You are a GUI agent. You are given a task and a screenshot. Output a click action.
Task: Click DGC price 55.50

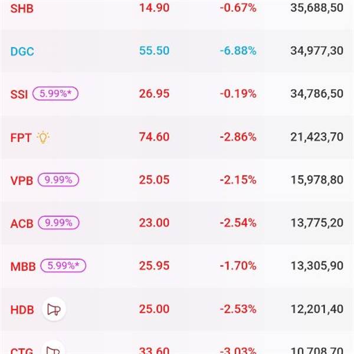[x=154, y=51]
